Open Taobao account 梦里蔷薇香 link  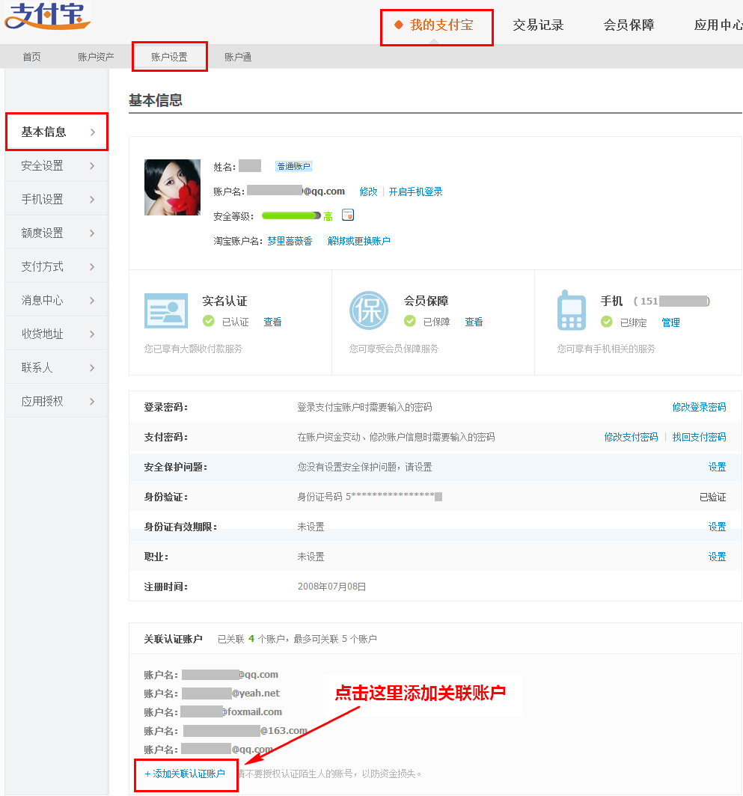[290, 241]
